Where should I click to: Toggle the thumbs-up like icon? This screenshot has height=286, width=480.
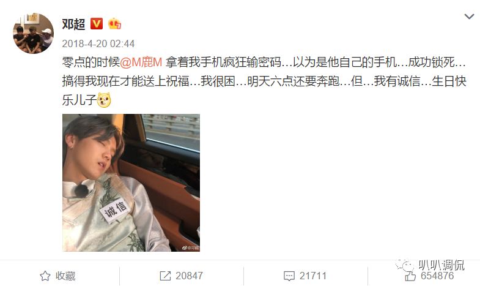[x=410, y=276]
